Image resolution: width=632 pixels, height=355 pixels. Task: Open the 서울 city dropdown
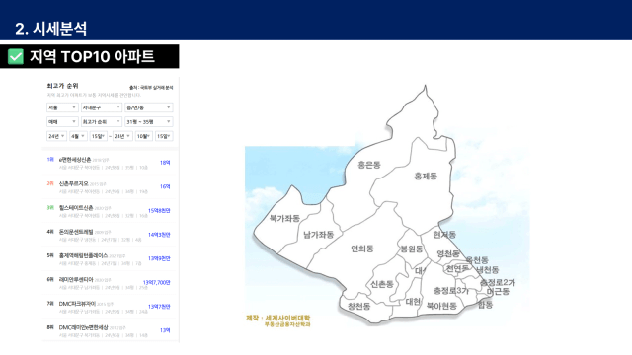[x=62, y=107]
